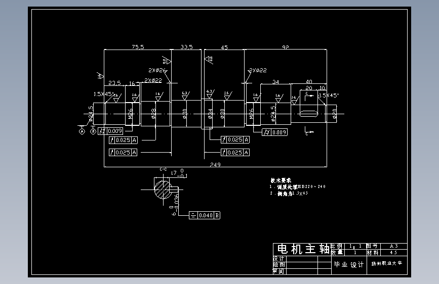439x284 pixels.
Task: Select the 图号 label
Action: 372,246
